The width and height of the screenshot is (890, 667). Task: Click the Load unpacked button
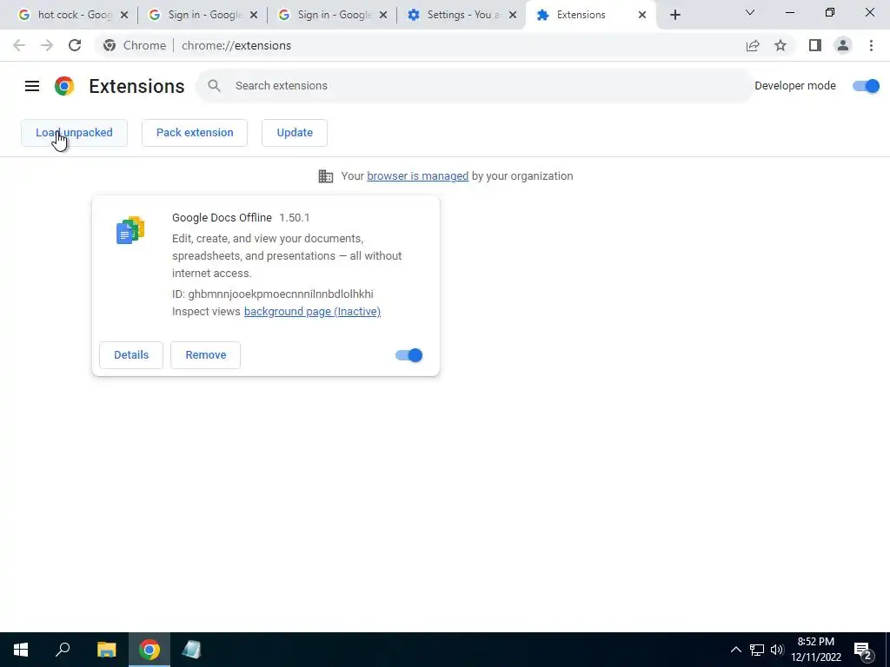click(x=75, y=133)
